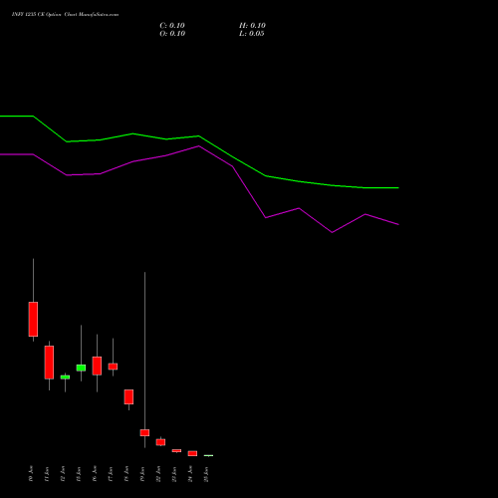
Task: Click the close value 'C: 0.10'
Action: pyautogui.click(x=172, y=26)
